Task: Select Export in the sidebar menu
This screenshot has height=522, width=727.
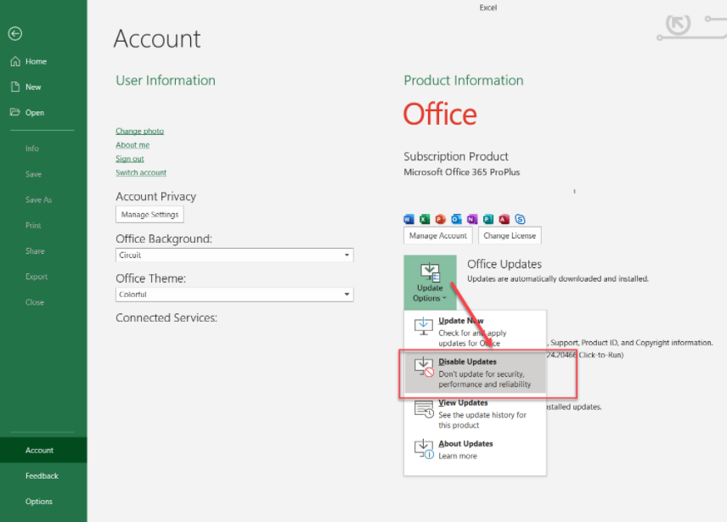Action: click(x=37, y=277)
